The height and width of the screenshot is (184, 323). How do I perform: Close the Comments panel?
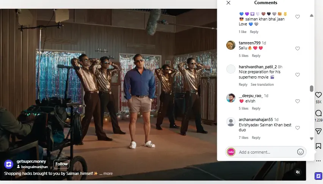[x=228, y=3]
